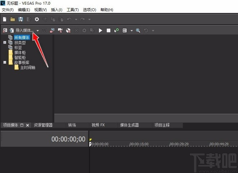Click timeline ruler at 00:00:15;00
The width and height of the screenshot is (238, 173).
(139, 144)
